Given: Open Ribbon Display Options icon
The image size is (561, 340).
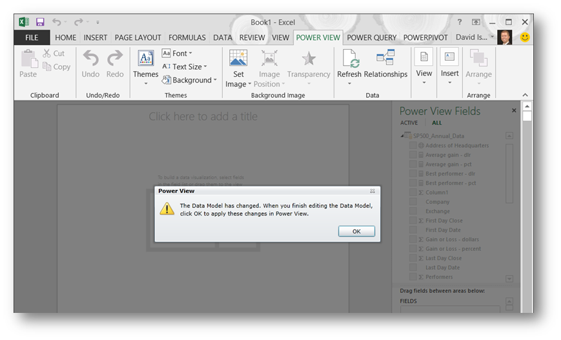Looking at the screenshot, I should [476, 22].
